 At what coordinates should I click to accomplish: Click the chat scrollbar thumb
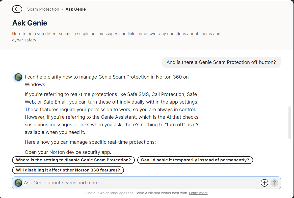tap(290, 122)
